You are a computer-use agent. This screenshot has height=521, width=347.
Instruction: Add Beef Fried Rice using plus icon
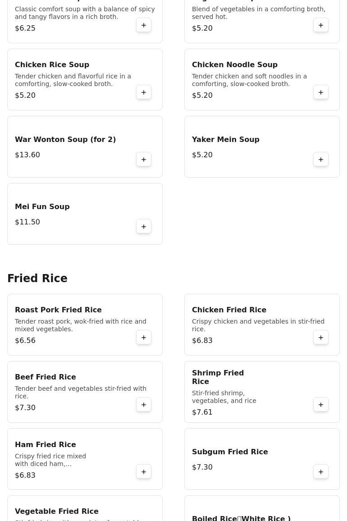click(144, 405)
